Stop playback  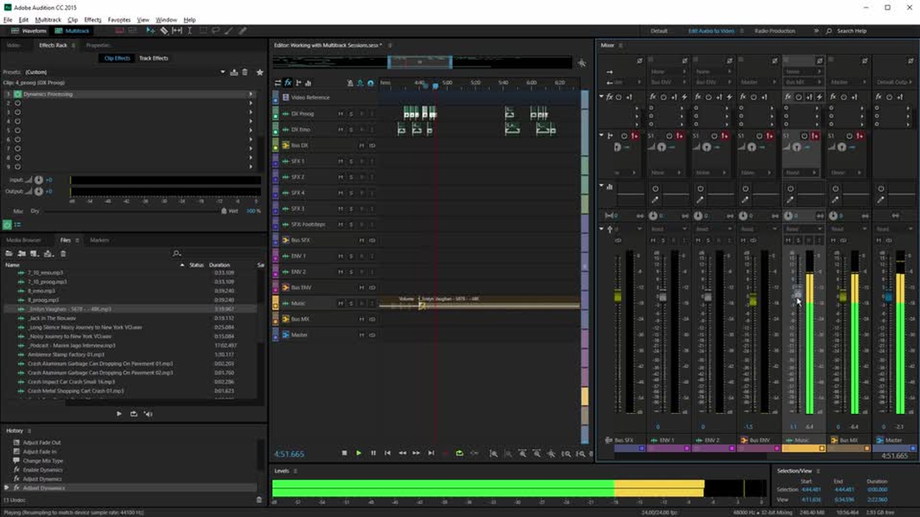[x=344, y=453]
